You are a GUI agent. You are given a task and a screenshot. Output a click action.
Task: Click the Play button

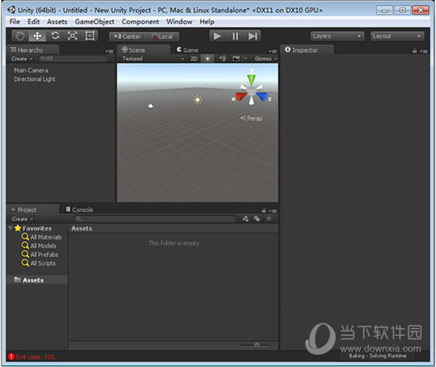coord(217,36)
